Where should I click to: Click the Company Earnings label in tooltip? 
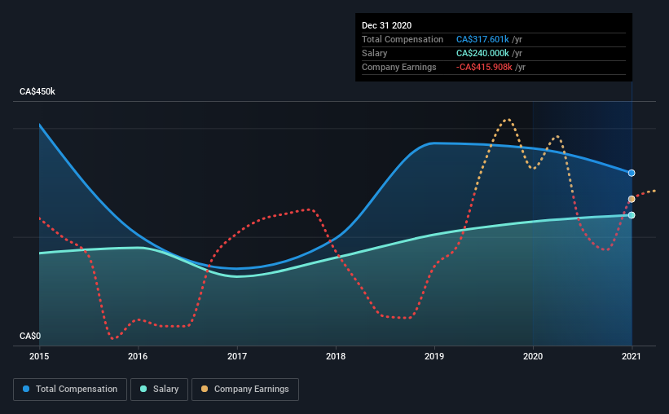point(399,67)
